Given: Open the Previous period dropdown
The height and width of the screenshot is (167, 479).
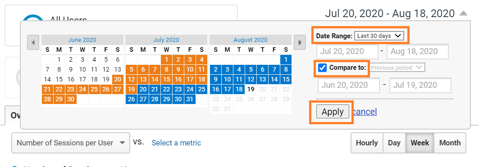Looking at the screenshot, I should 397,68.
